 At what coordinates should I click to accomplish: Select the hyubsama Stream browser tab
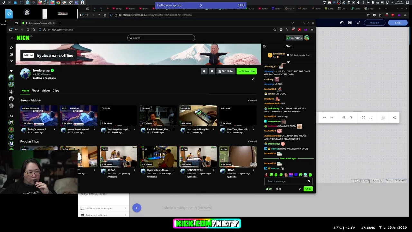(39, 23)
